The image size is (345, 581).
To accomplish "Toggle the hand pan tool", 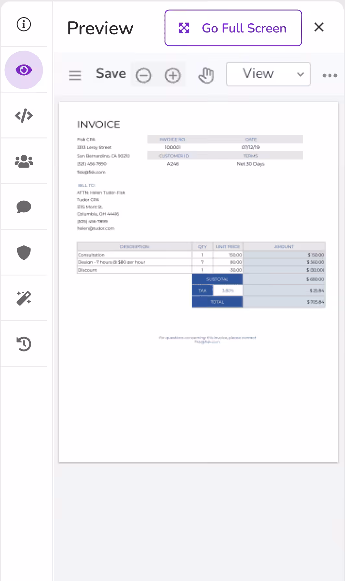I will pos(206,76).
